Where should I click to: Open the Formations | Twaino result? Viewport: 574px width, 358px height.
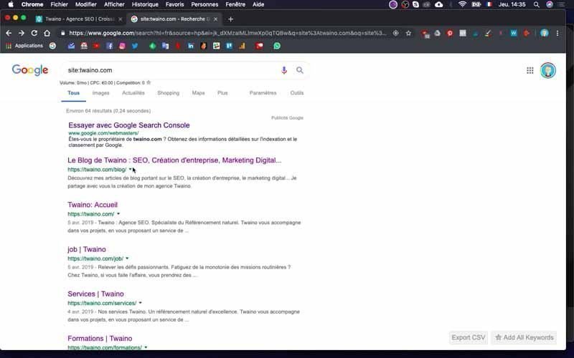pos(100,339)
